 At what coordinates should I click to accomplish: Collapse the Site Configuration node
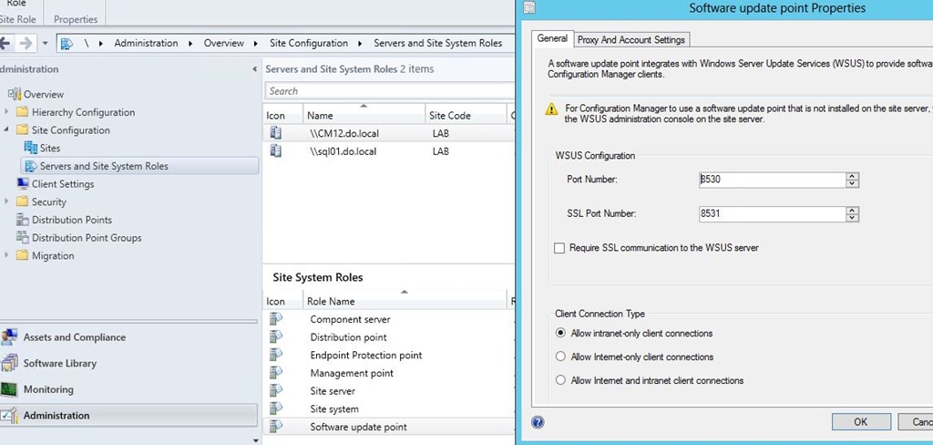click(6, 129)
